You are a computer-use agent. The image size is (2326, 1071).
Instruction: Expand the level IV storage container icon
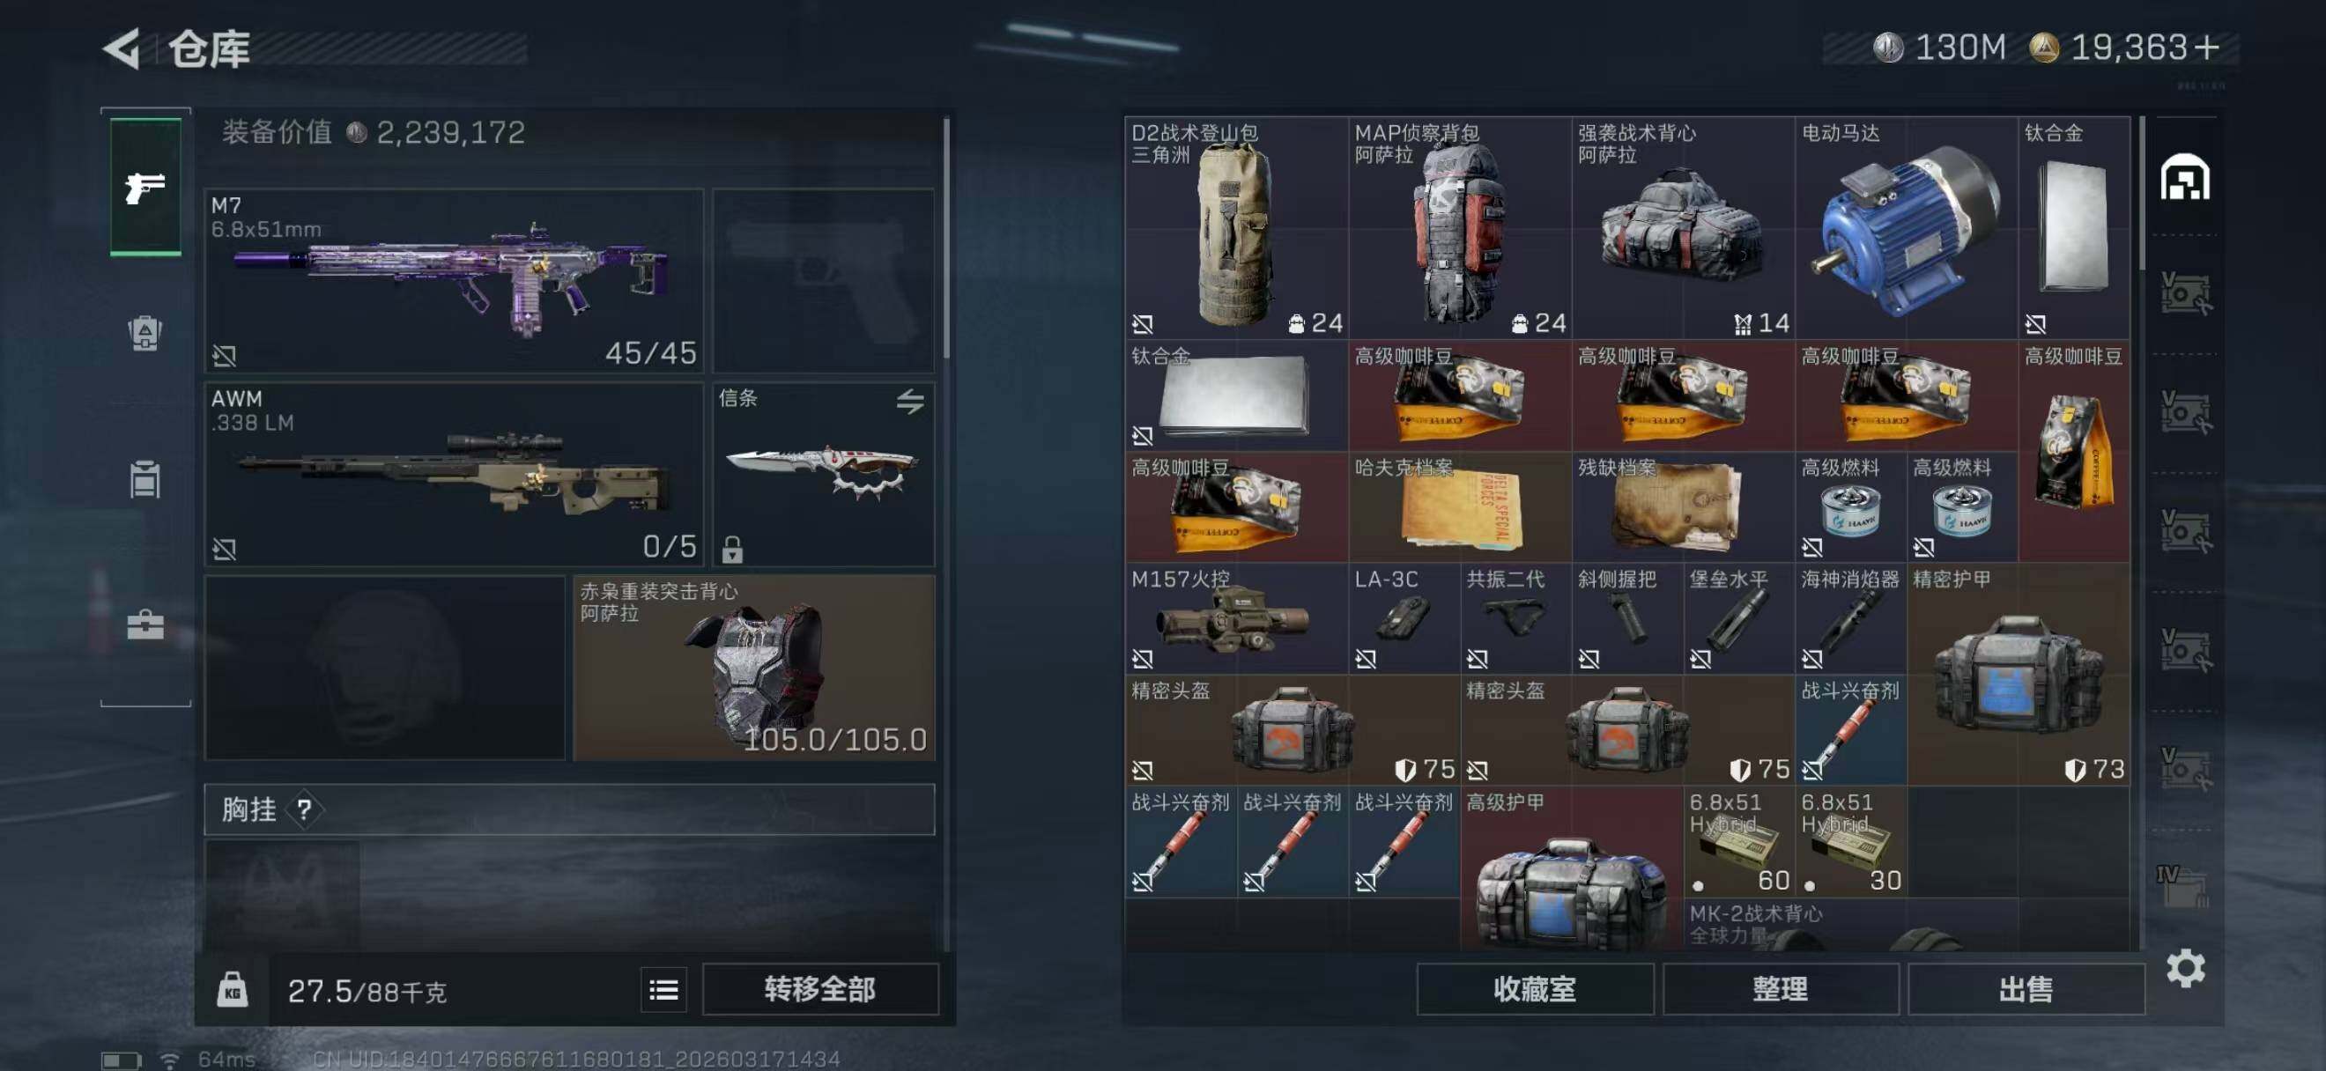coord(2183,886)
